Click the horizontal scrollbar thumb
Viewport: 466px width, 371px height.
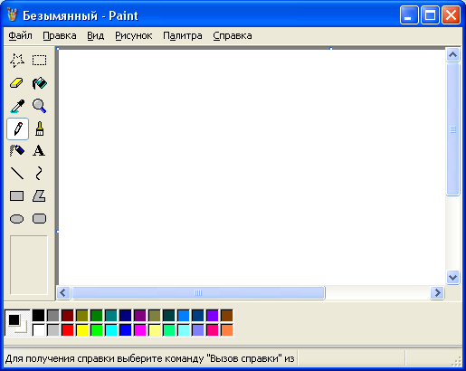click(x=198, y=292)
